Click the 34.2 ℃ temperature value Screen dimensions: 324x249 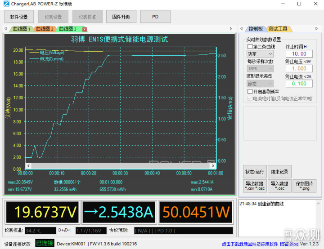point(40,231)
